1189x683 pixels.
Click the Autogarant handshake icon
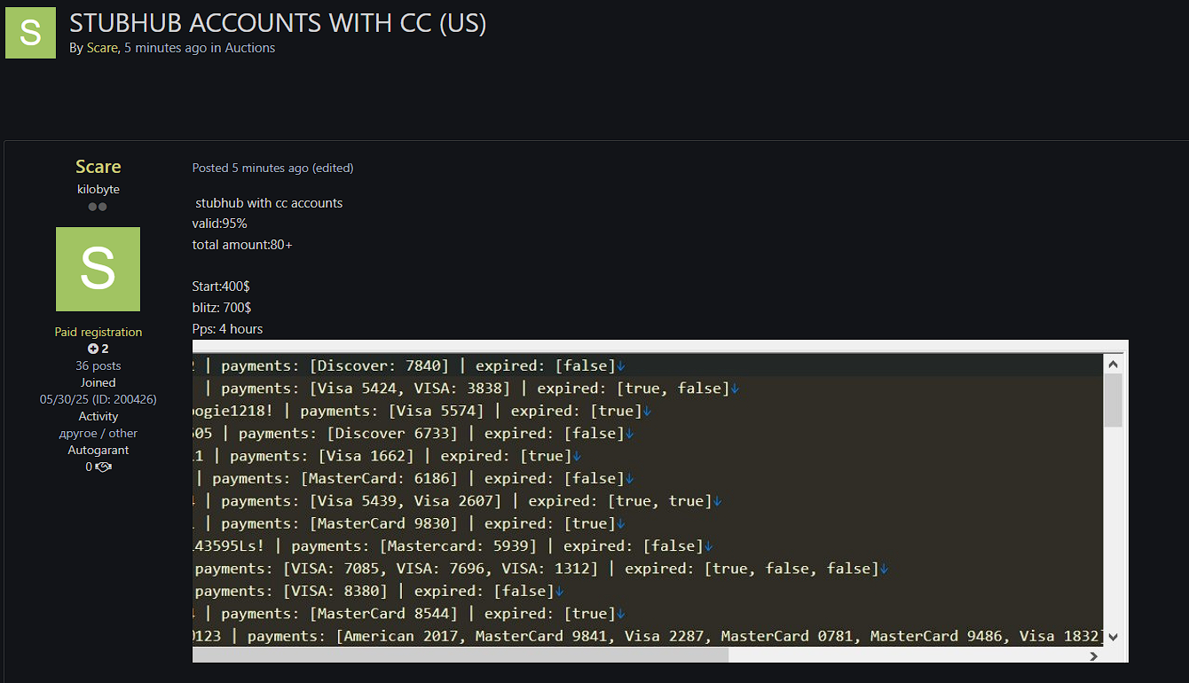click(x=103, y=467)
